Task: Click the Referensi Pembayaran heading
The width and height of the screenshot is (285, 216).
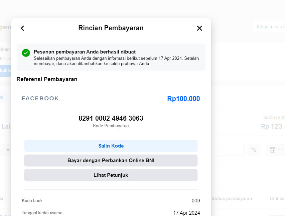Action: (47, 79)
